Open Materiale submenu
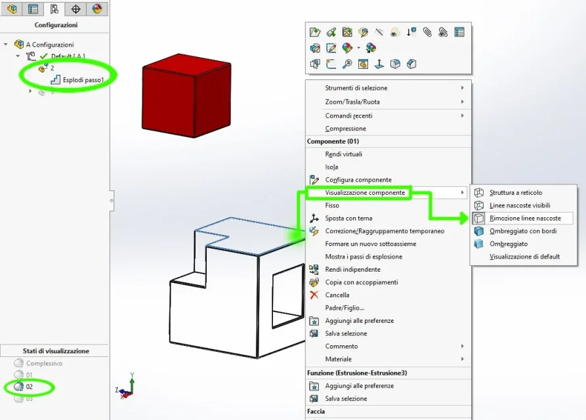Screen dimensions: 586x420 pos(388,359)
